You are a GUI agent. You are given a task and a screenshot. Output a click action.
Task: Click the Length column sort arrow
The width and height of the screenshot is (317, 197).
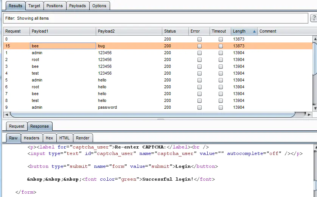254,31
